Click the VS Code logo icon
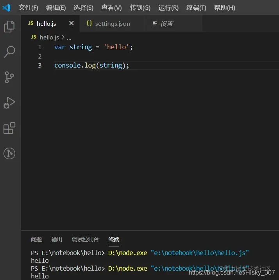 pyautogui.click(x=7, y=7)
